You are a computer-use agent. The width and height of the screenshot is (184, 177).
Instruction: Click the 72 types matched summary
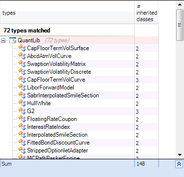pos(27,30)
